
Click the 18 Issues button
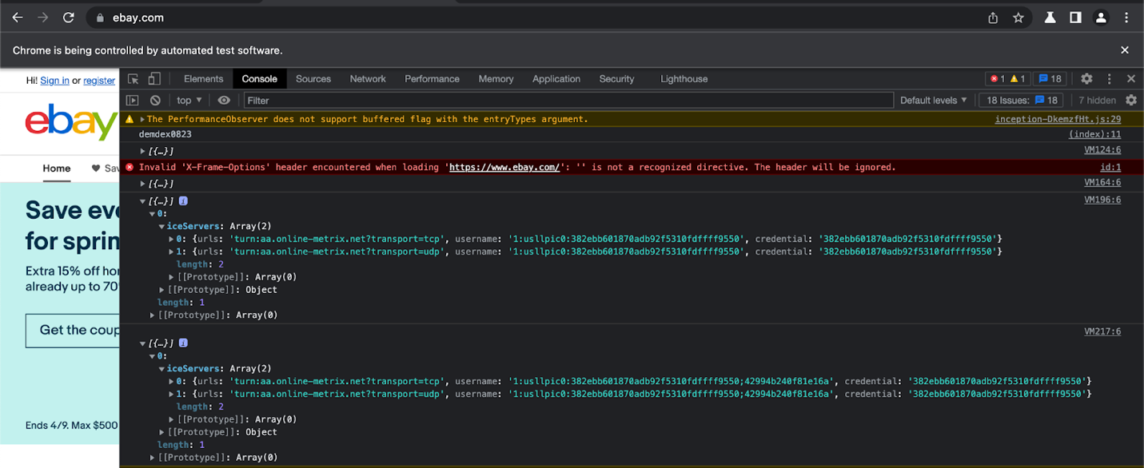pyautogui.click(x=1022, y=101)
